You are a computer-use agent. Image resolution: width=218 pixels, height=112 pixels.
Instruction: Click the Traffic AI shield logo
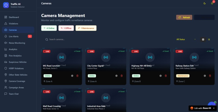click(6, 5)
